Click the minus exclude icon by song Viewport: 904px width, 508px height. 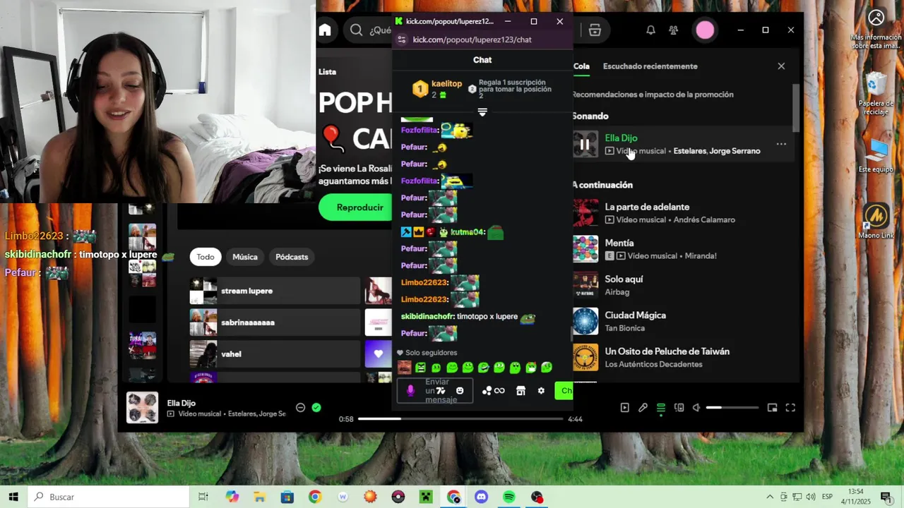coord(300,407)
